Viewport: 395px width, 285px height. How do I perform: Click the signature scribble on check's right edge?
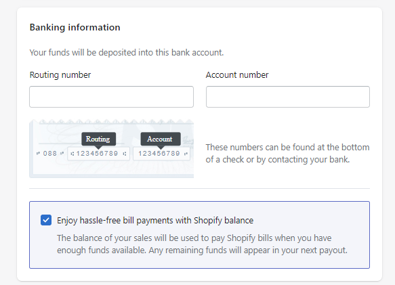(188, 141)
